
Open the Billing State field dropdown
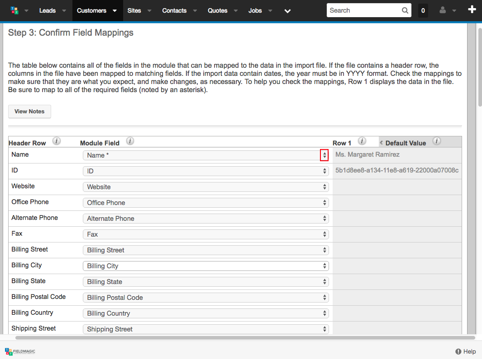pos(205,282)
